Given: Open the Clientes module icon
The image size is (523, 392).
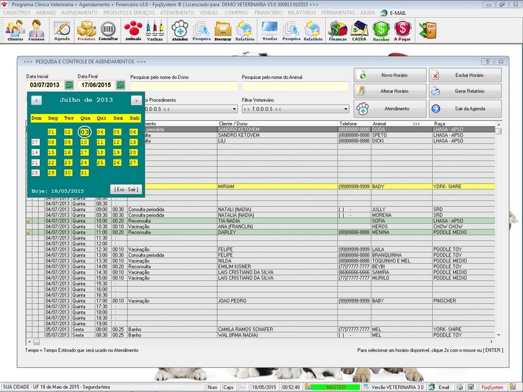Looking at the screenshot, I should pyautogui.click(x=15, y=29).
